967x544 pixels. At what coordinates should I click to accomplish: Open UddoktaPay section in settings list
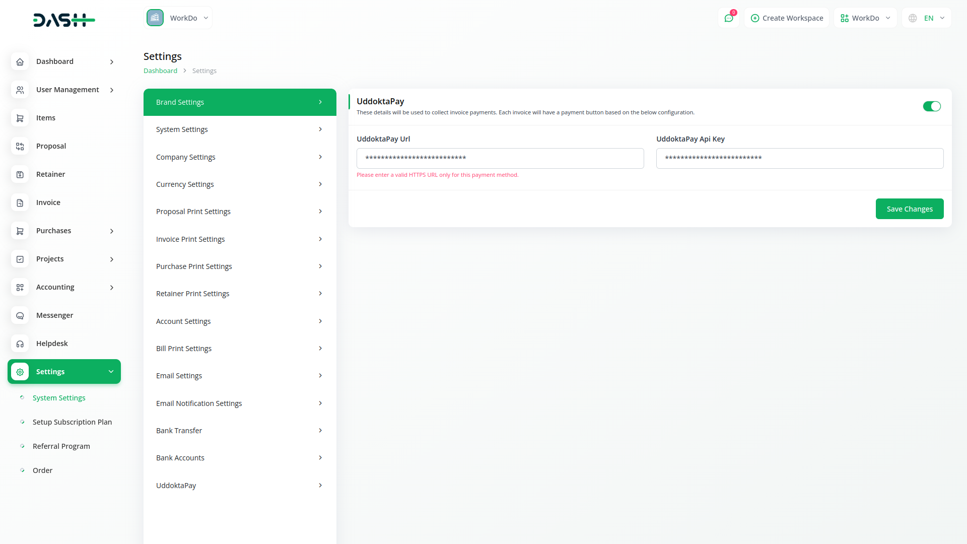click(240, 486)
